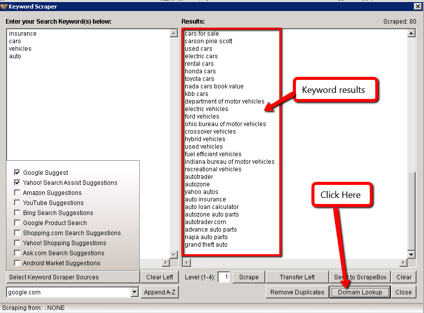Open the google.com dropdown arrow

click(x=134, y=292)
